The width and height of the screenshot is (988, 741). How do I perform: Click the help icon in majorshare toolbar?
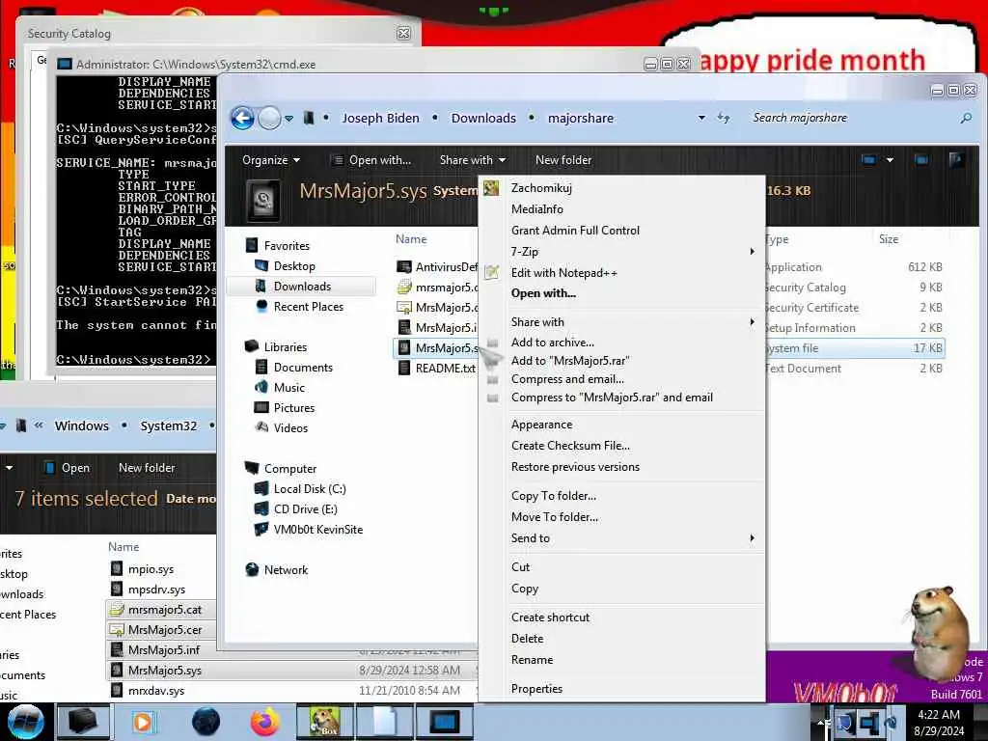pos(956,160)
